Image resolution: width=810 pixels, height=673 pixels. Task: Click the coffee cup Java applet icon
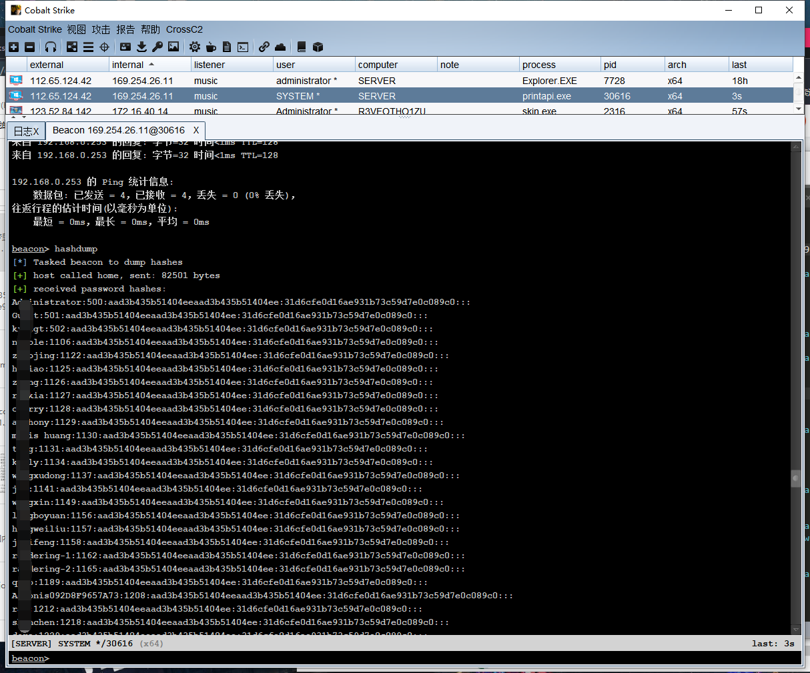coord(211,47)
